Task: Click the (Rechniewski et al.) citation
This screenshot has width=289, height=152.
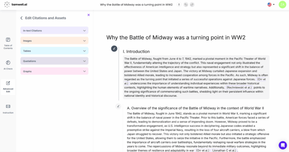Action: [x=239, y=88]
